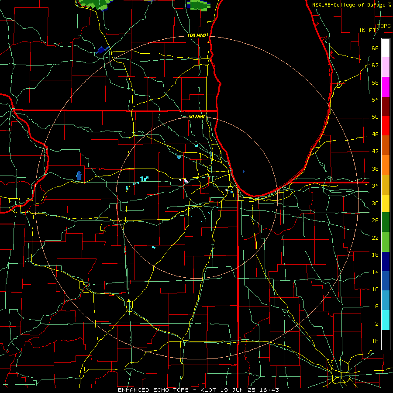Pick the bright orange legend swatch
The height and width of the screenshot is (393, 393).
[x=386, y=165]
